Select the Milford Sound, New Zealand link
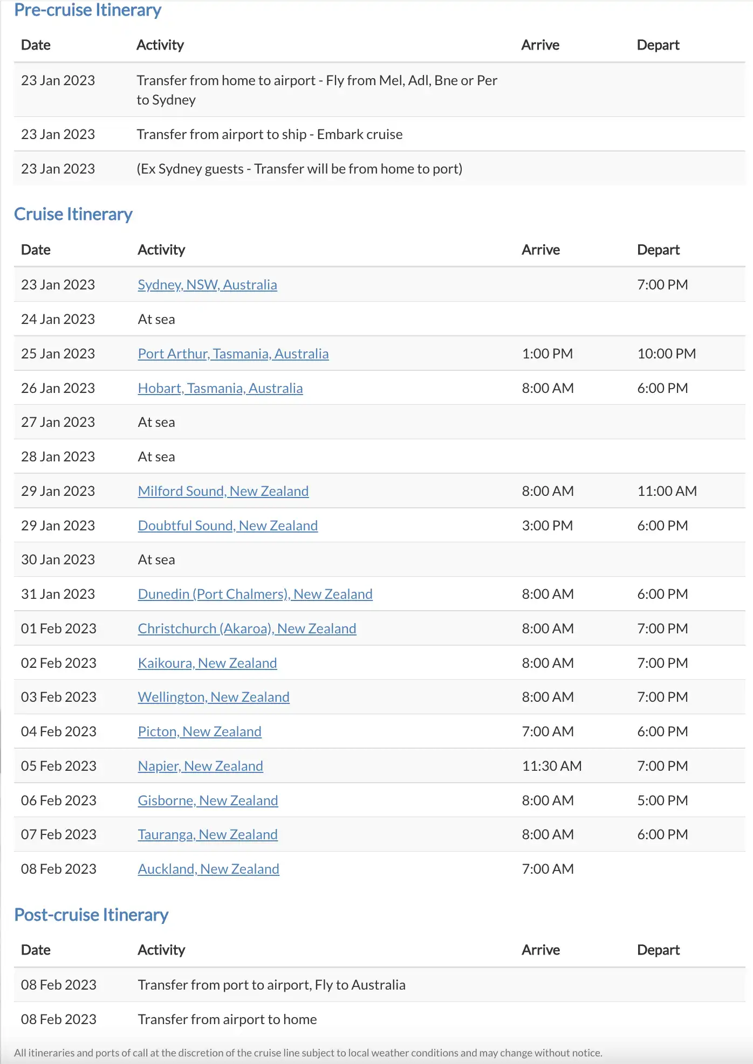 click(223, 491)
